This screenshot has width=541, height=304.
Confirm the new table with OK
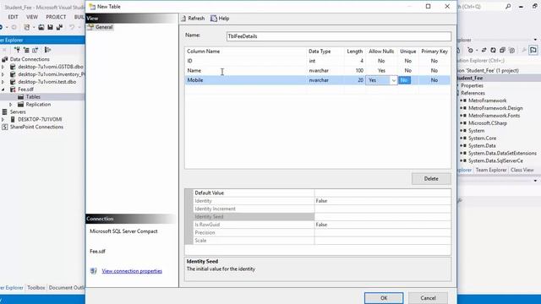tap(384, 298)
